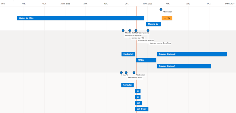Image resolution: width=236 pixels, height=113 pixels.
Task: Select the AAPC milestone pin
Action: 121,73
